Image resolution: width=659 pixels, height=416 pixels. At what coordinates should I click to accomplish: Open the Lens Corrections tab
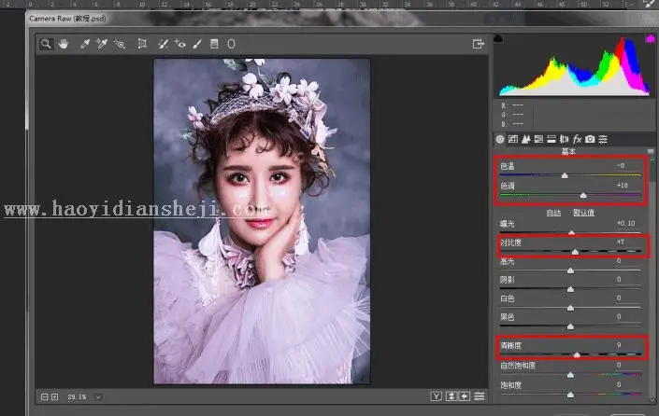pos(564,139)
